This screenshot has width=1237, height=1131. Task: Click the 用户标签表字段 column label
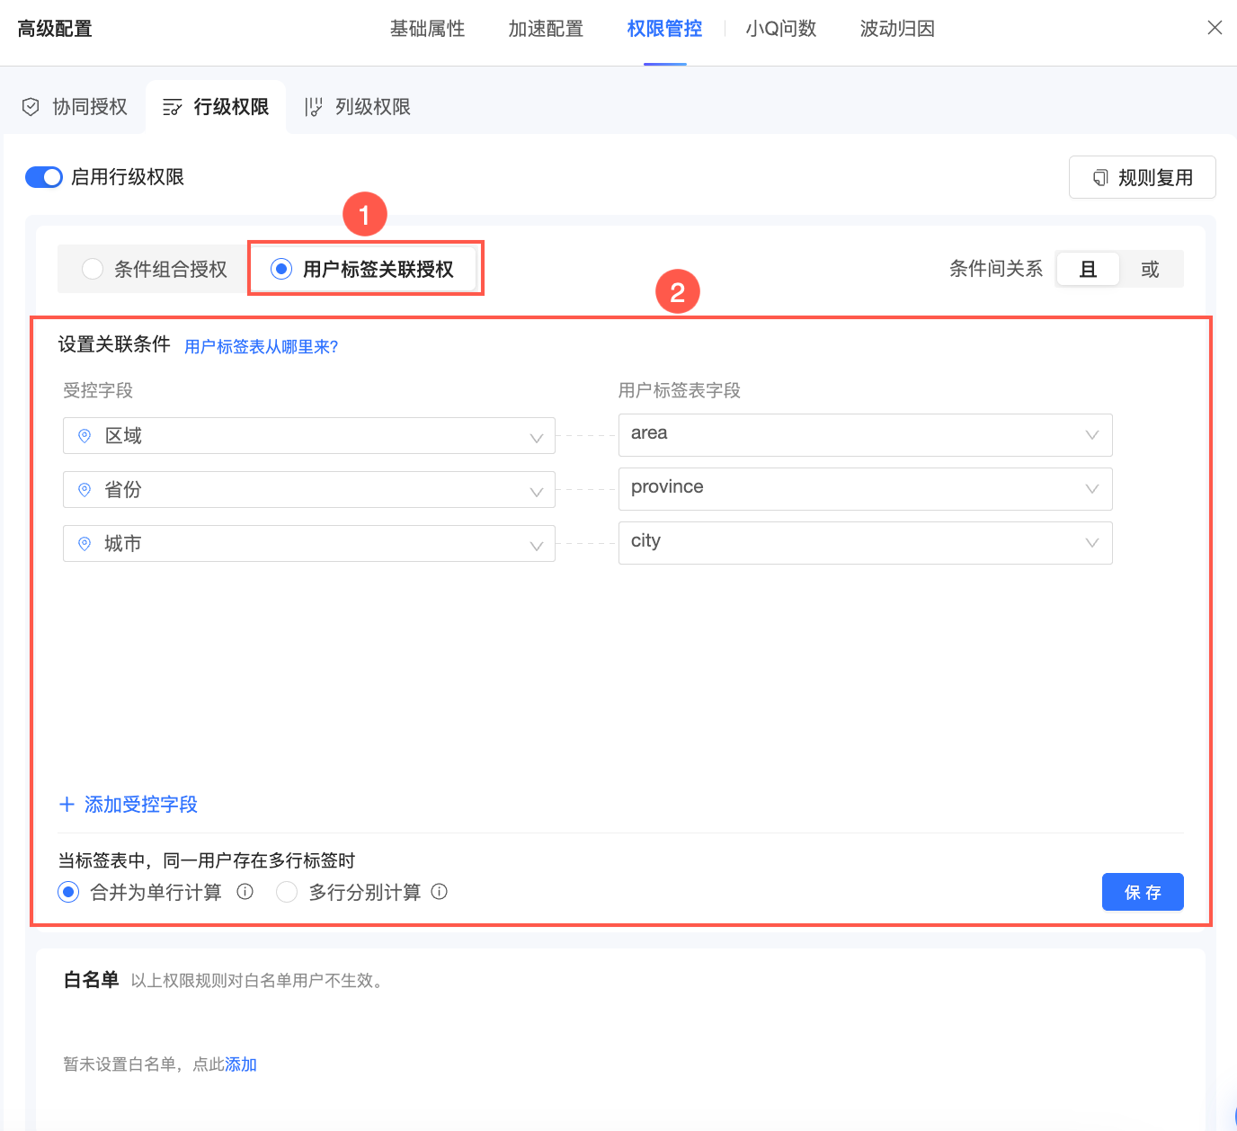pyautogui.click(x=680, y=390)
